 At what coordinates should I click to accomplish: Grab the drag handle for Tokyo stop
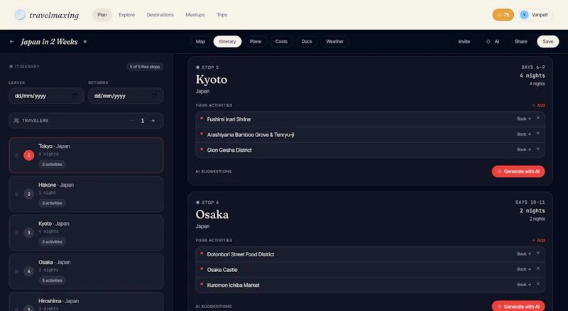tap(16, 155)
